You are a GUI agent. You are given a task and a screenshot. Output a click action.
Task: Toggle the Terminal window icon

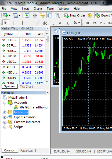coord(49,15)
